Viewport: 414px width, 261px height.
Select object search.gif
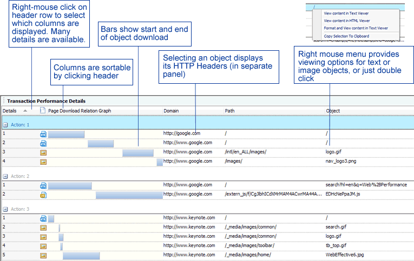point(336,227)
